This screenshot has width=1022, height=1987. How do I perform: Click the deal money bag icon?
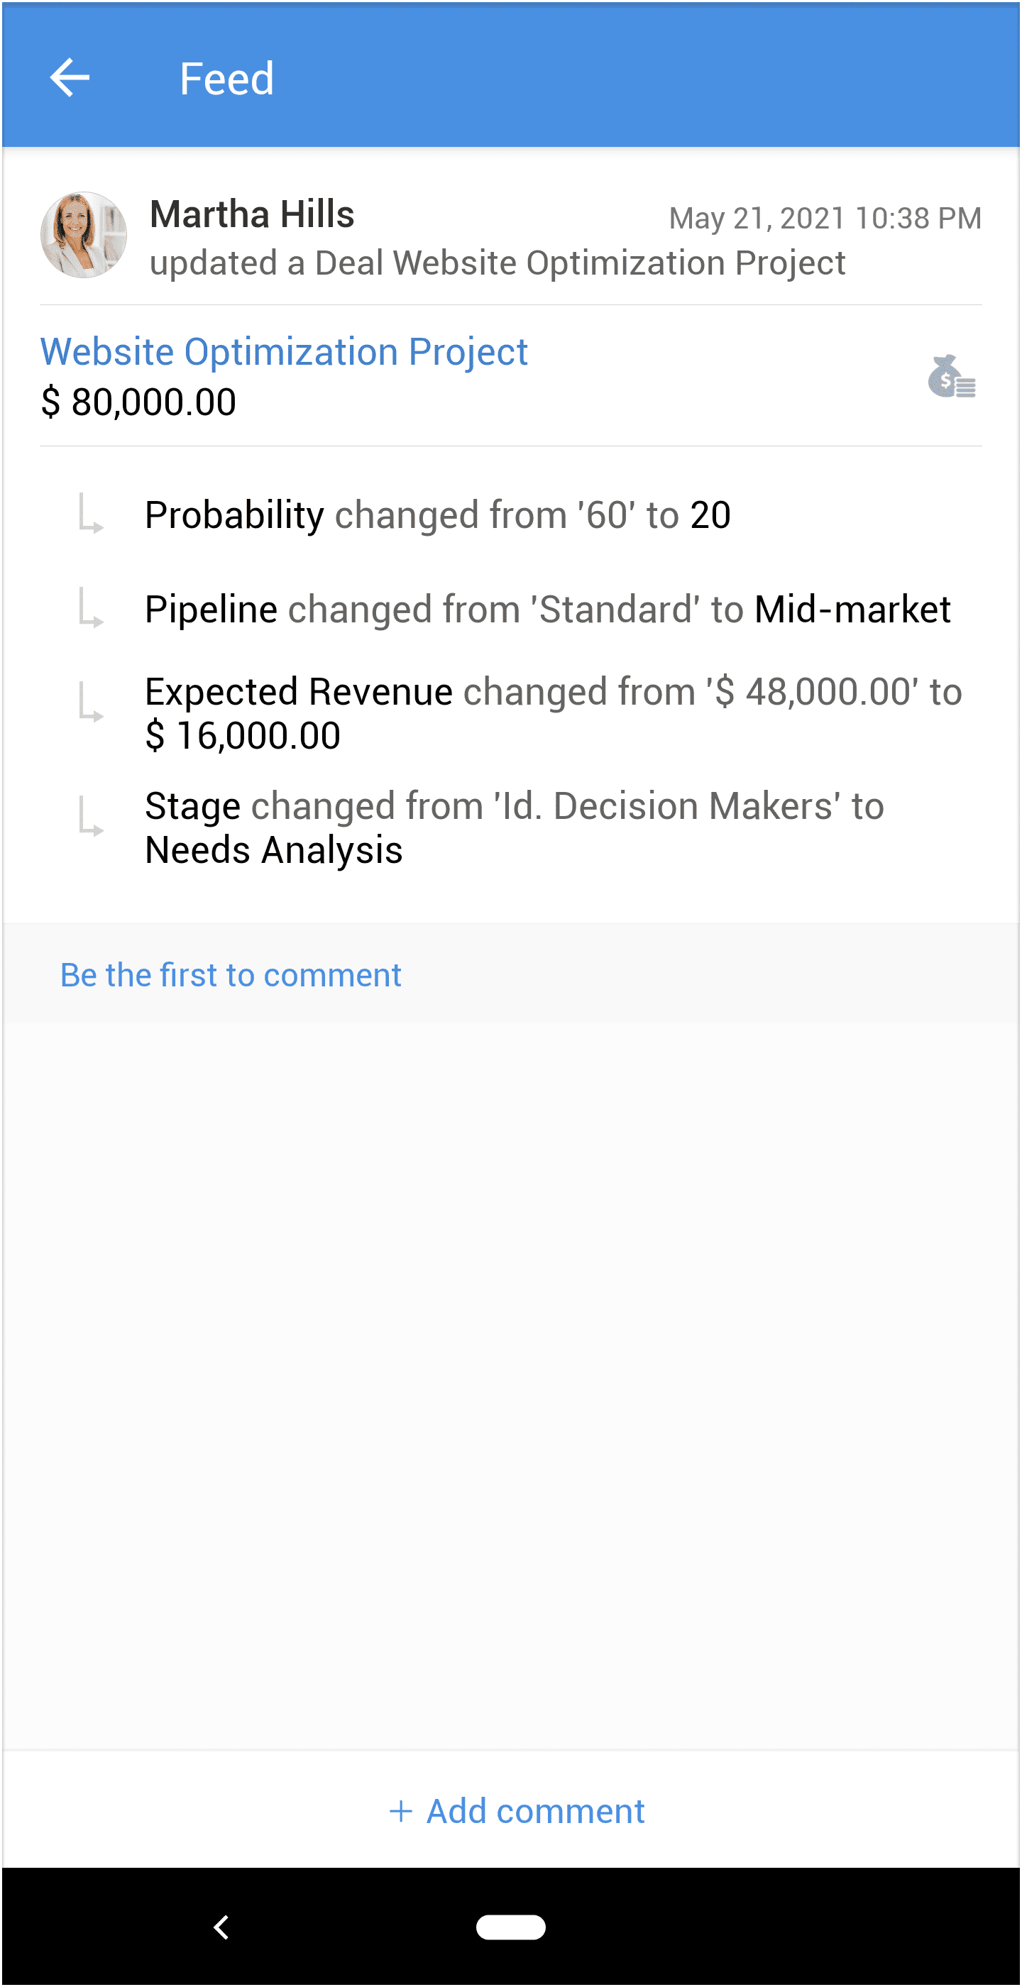[951, 378]
